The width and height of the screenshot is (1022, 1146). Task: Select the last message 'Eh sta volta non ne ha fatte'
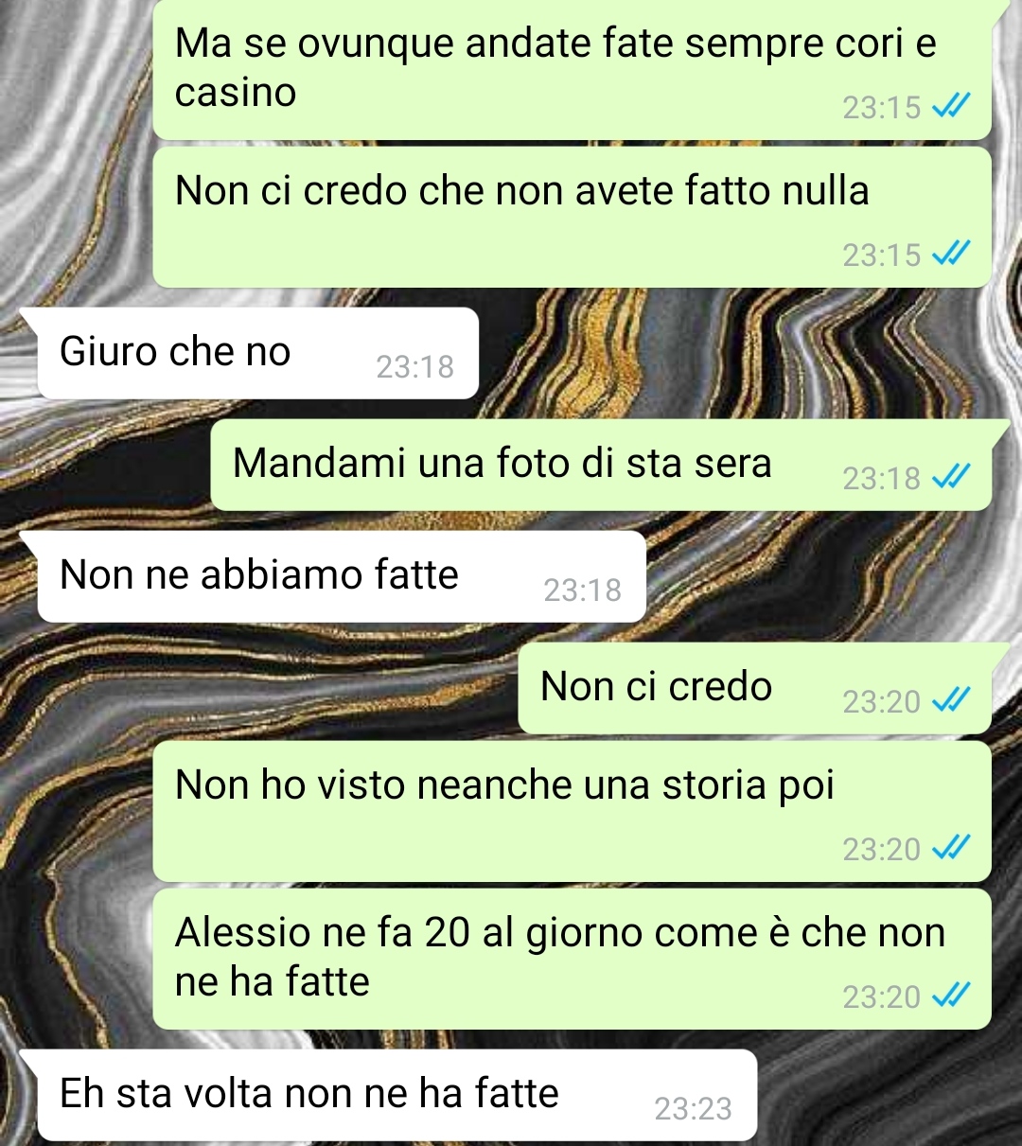397,1095
